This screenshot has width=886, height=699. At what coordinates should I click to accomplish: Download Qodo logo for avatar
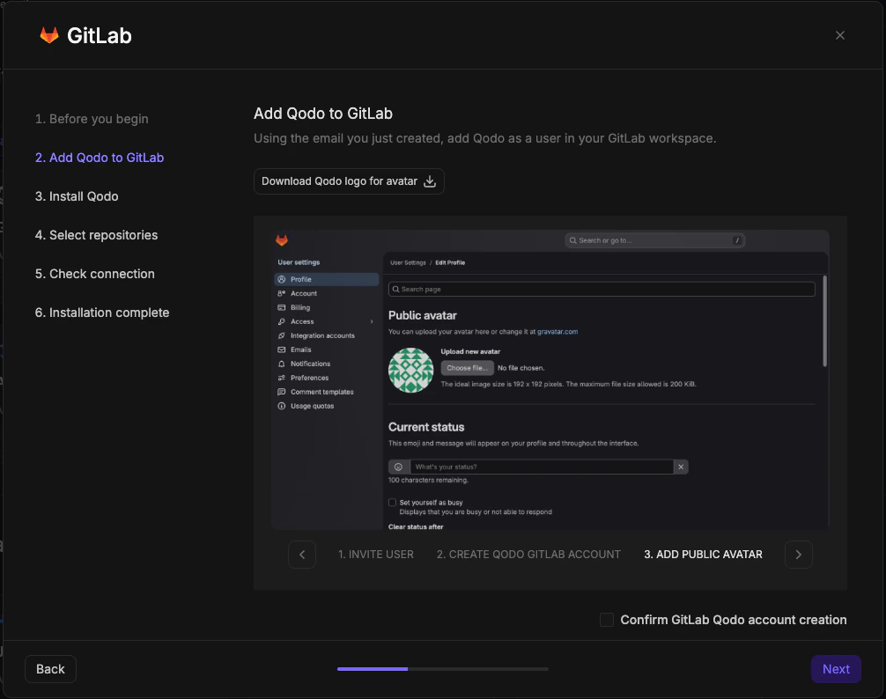[x=349, y=181]
